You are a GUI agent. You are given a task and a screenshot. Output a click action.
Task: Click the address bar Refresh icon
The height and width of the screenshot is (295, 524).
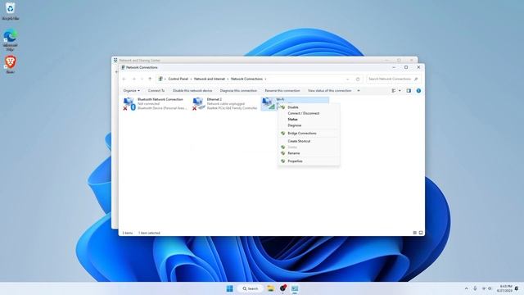point(358,79)
